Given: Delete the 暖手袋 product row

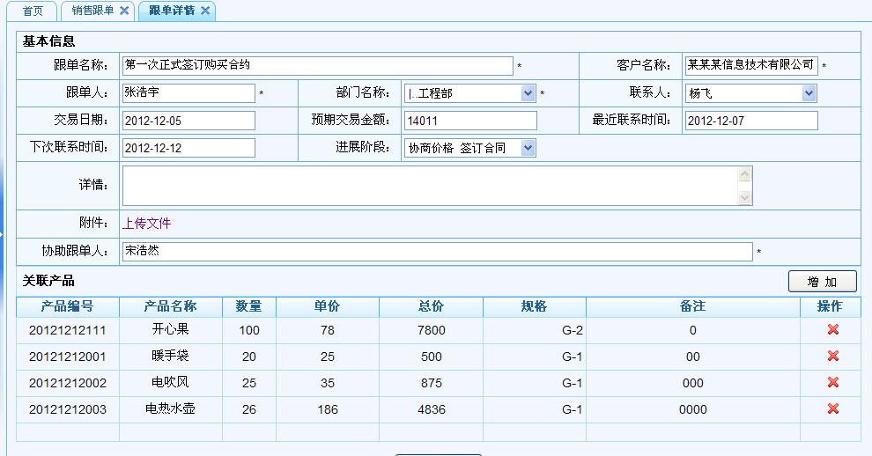Looking at the screenshot, I should pos(832,357).
